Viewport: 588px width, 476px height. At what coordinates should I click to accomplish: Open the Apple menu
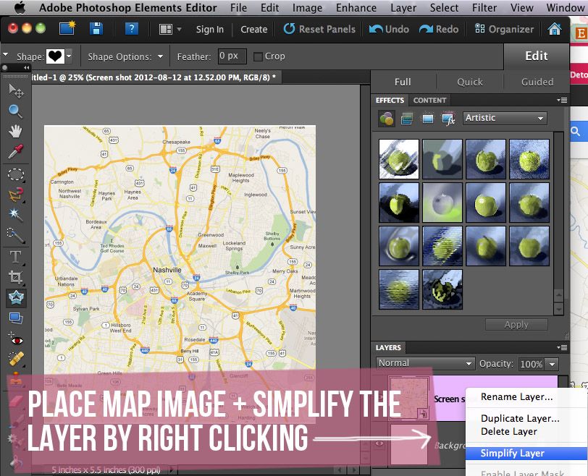coord(19,7)
